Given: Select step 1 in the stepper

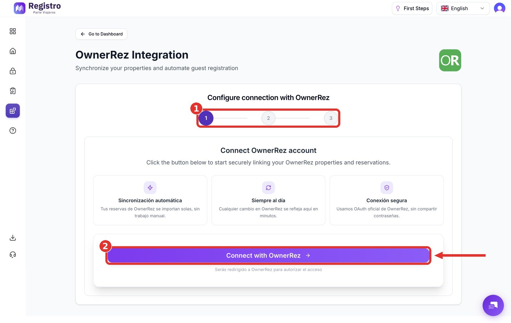Looking at the screenshot, I should coord(206,118).
